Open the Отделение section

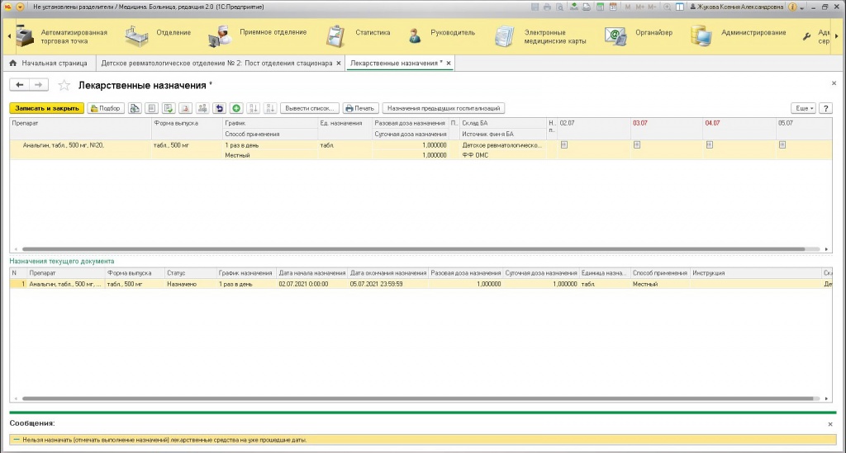coord(159,35)
